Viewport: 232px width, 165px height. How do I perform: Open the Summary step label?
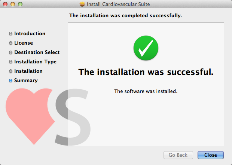(x=26, y=80)
